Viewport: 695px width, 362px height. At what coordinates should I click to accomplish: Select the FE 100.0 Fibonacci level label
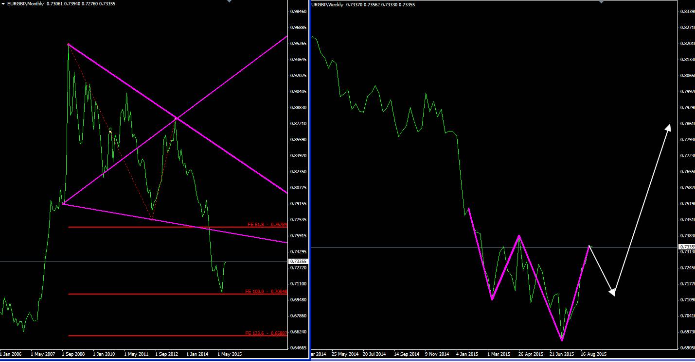coord(266,291)
